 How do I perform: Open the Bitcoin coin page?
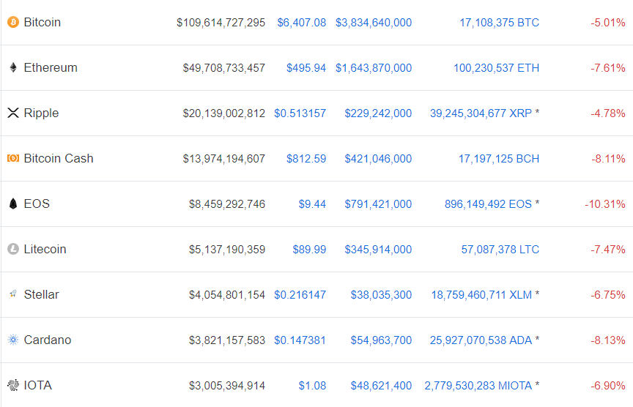click(42, 22)
